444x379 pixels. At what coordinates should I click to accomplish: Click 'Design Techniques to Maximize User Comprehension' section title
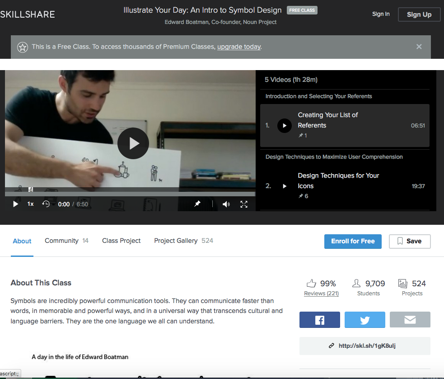point(334,157)
